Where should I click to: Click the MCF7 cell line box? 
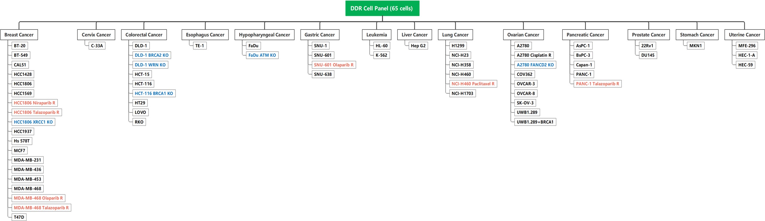pyautogui.click(x=20, y=150)
